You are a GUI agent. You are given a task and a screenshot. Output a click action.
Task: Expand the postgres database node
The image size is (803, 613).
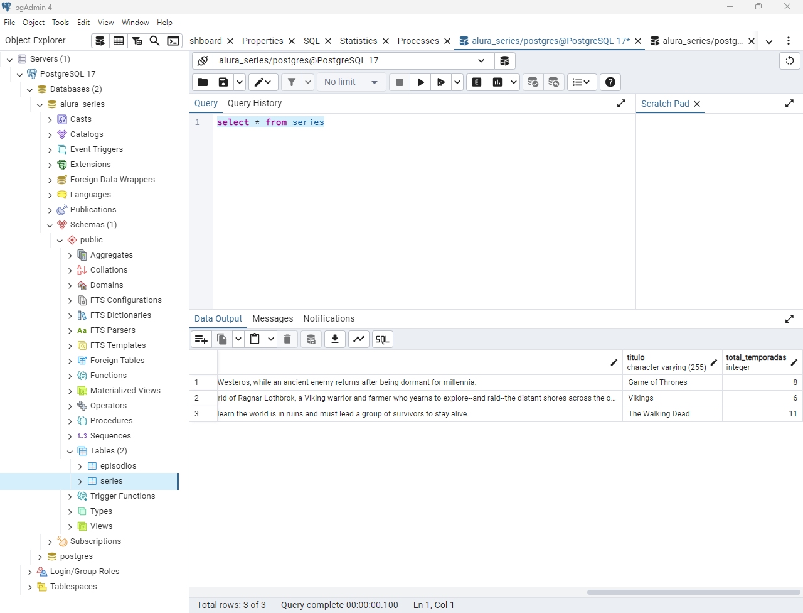[40, 557]
